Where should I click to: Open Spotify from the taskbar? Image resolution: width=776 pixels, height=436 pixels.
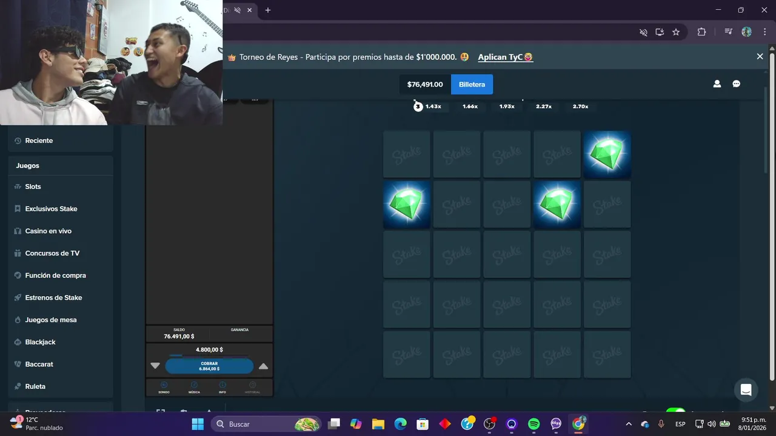(x=533, y=424)
